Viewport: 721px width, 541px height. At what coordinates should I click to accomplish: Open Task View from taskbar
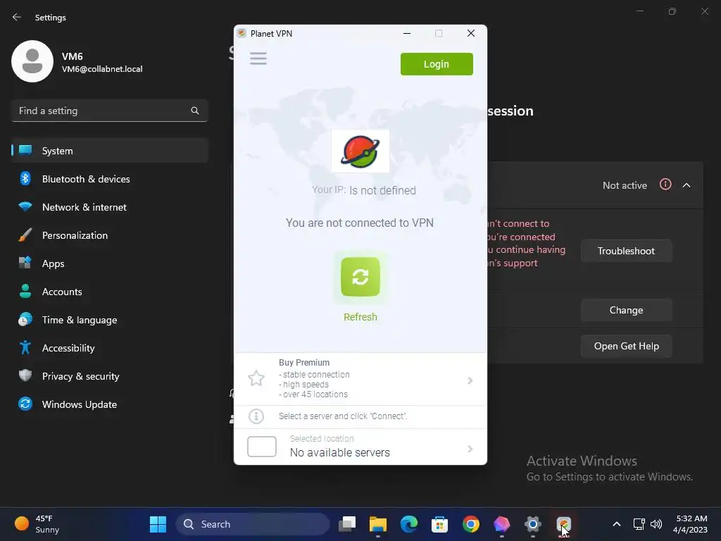point(347,524)
